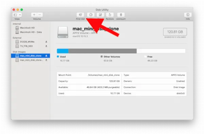Run First Aid from the toolbar

(80, 15)
